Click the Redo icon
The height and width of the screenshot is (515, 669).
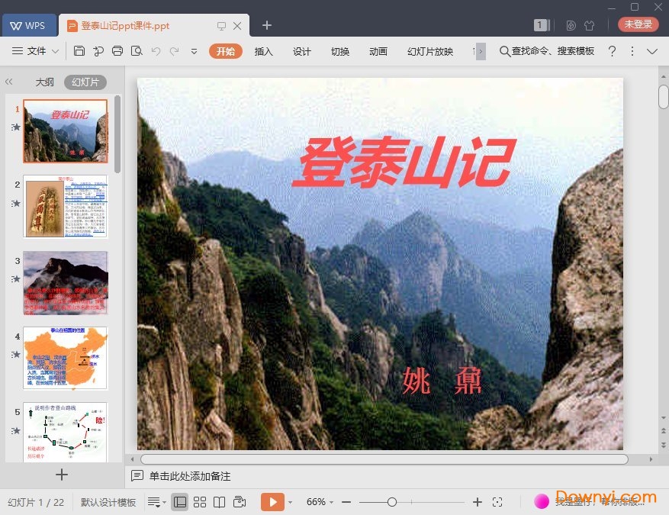175,51
